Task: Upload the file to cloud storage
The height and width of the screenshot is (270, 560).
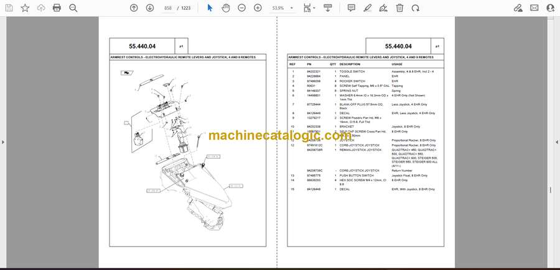Action: [x=41, y=8]
